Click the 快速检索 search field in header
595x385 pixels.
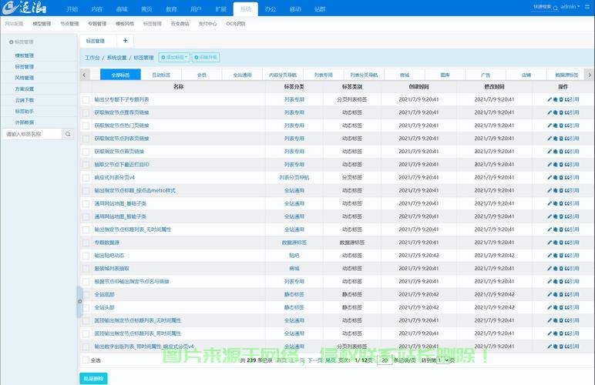(x=543, y=7)
